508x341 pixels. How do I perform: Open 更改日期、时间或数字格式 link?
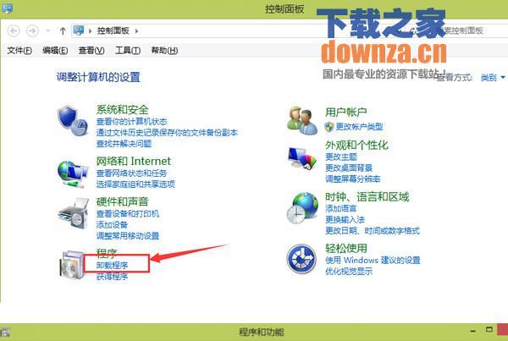point(373,231)
